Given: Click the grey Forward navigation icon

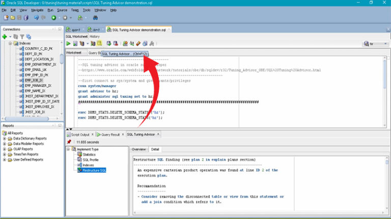Looking at the screenshot, I should coord(65,18).
